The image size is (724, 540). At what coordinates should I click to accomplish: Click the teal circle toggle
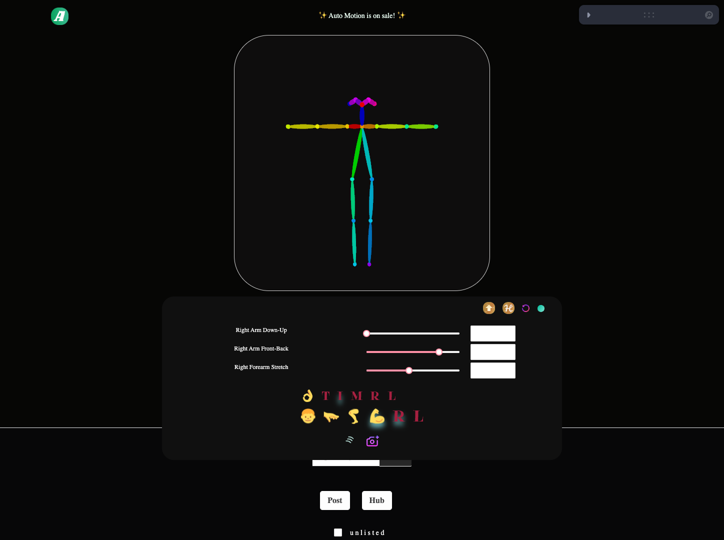(541, 308)
